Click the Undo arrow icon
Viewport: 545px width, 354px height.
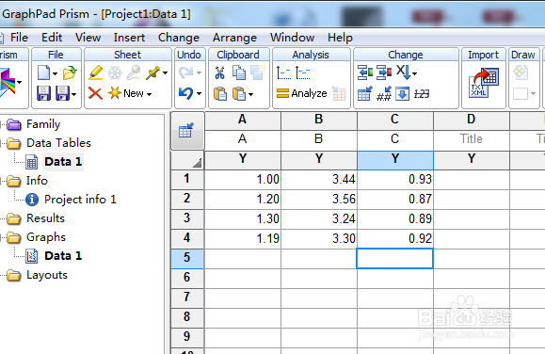(x=185, y=93)
